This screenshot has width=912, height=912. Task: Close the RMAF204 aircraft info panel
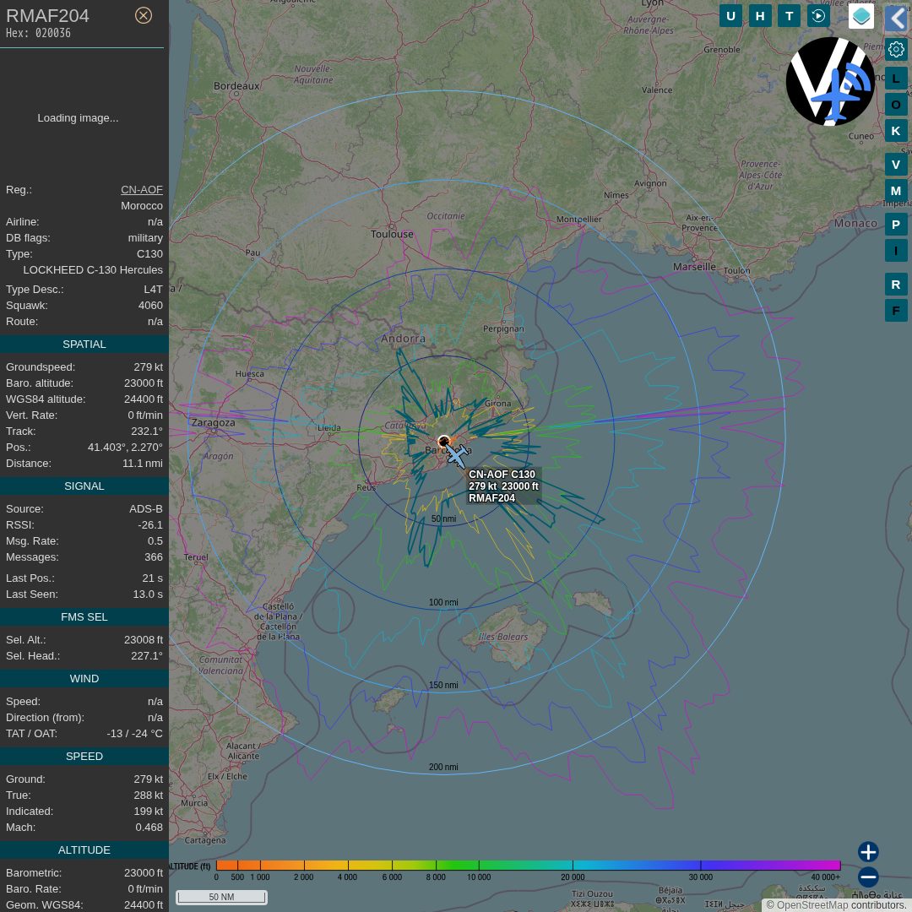click(143, 15)
